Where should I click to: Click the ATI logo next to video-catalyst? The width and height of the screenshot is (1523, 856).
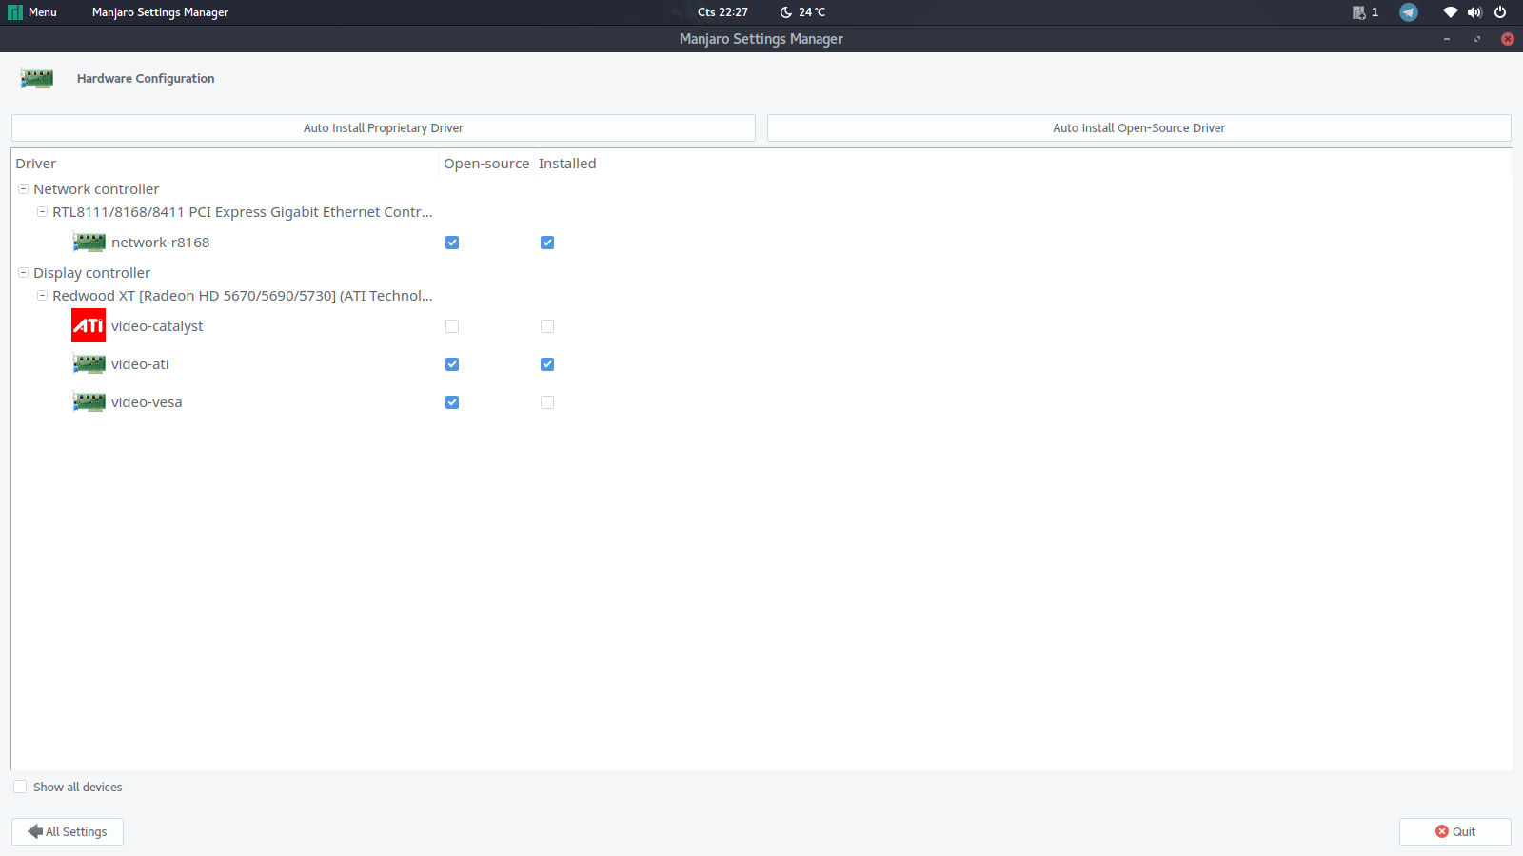[x=89, y=326]
